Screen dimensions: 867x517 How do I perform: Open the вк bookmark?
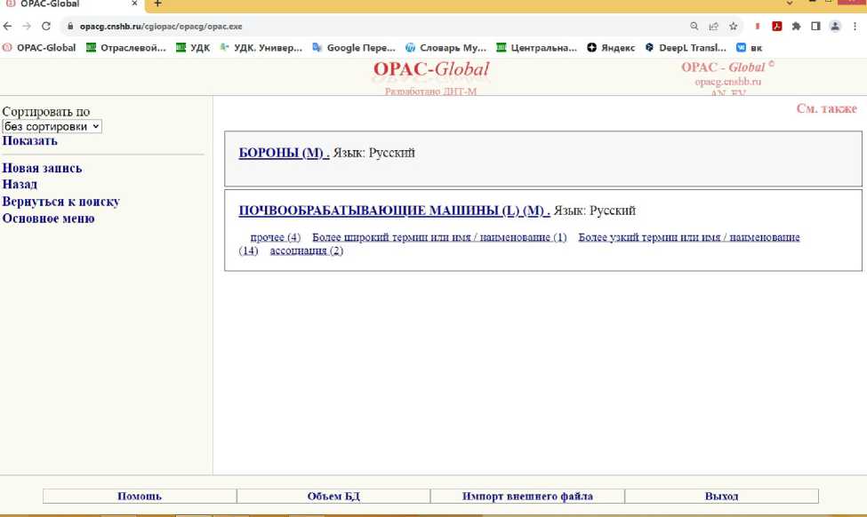pyautogui.click(x=750, y=47)
